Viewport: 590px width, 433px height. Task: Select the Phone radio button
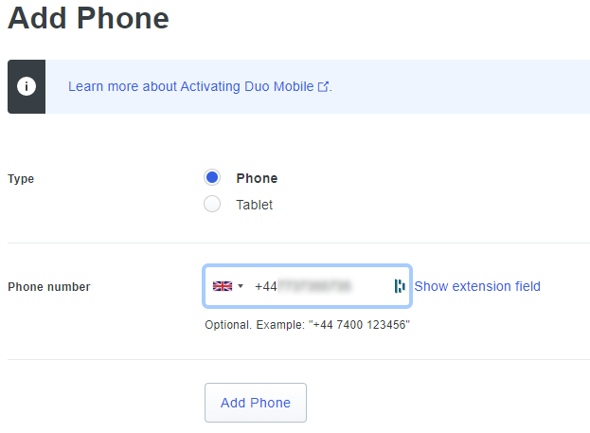coord(212,177)
